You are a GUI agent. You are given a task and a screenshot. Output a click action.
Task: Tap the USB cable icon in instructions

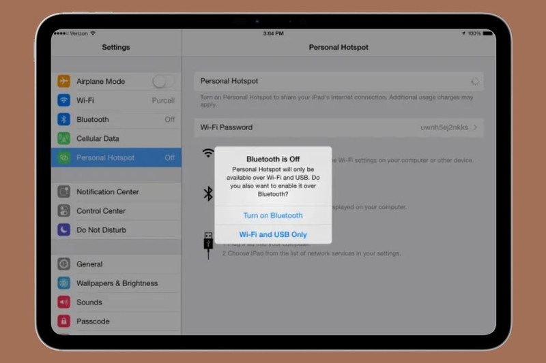pos(208,246)
